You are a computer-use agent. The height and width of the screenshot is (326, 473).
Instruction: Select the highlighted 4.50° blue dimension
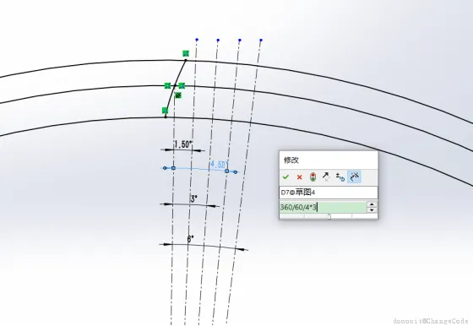219,165
